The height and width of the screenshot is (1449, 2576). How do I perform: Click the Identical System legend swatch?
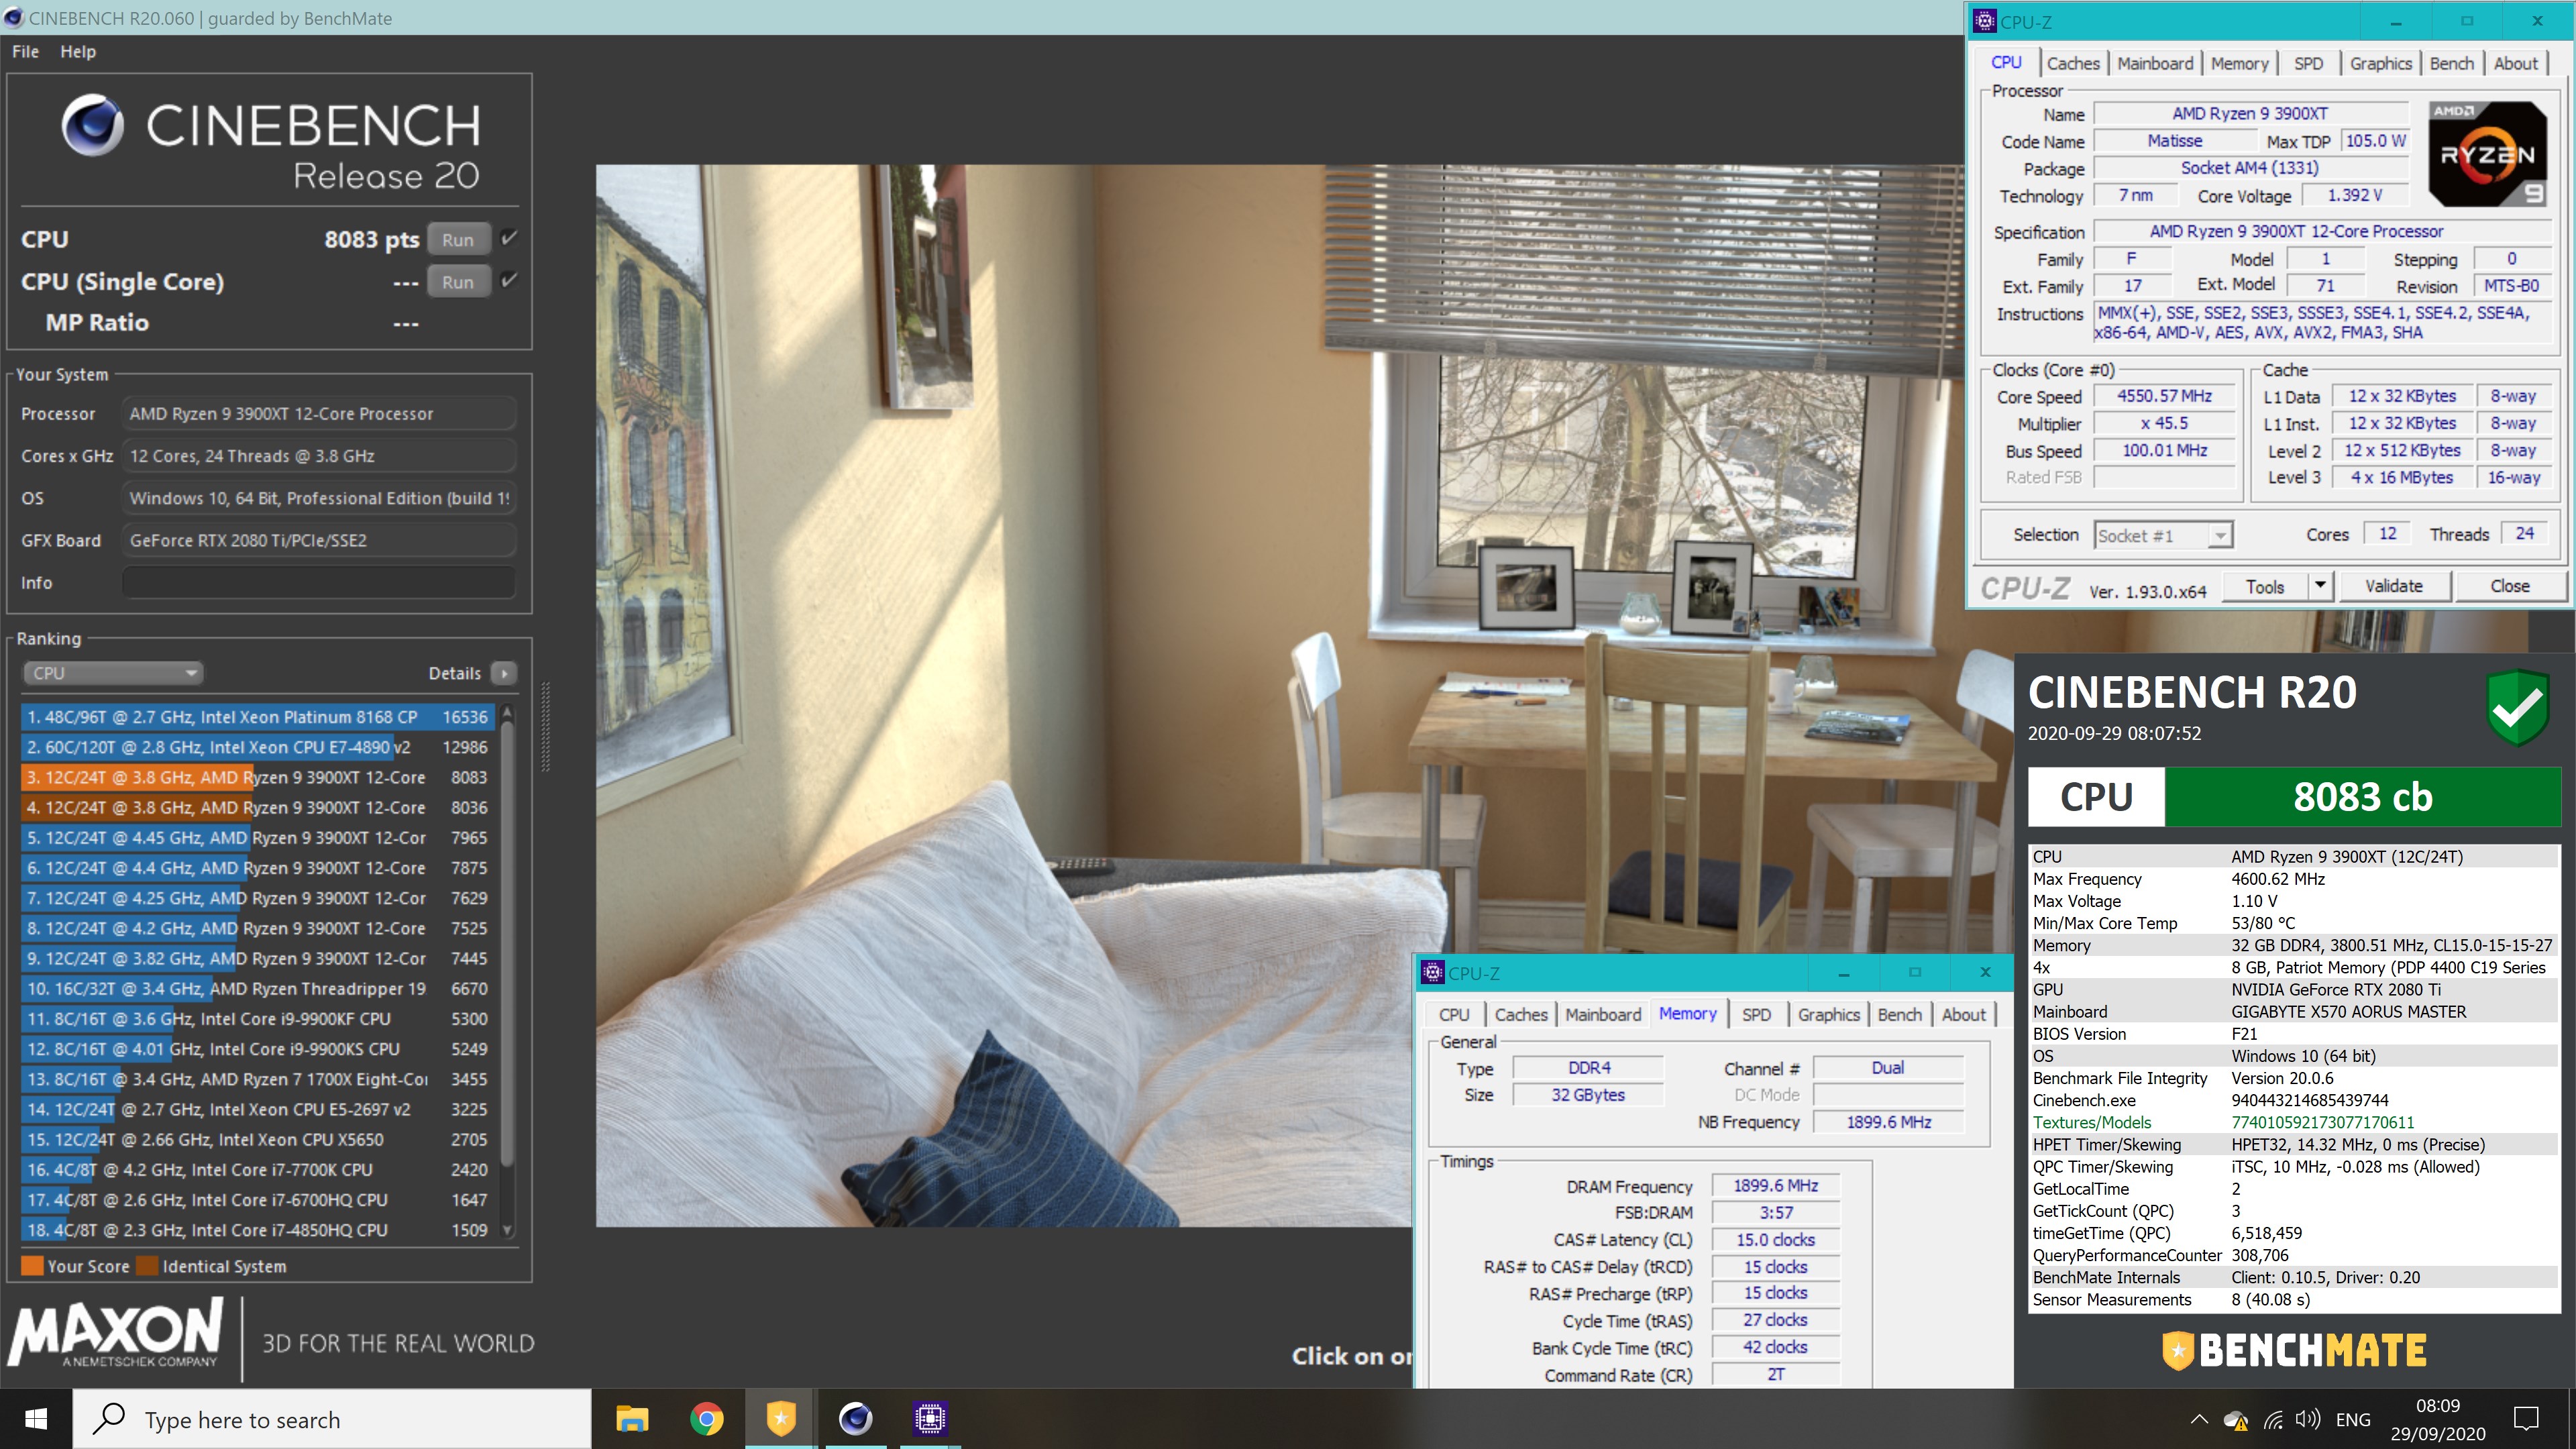147,1266
